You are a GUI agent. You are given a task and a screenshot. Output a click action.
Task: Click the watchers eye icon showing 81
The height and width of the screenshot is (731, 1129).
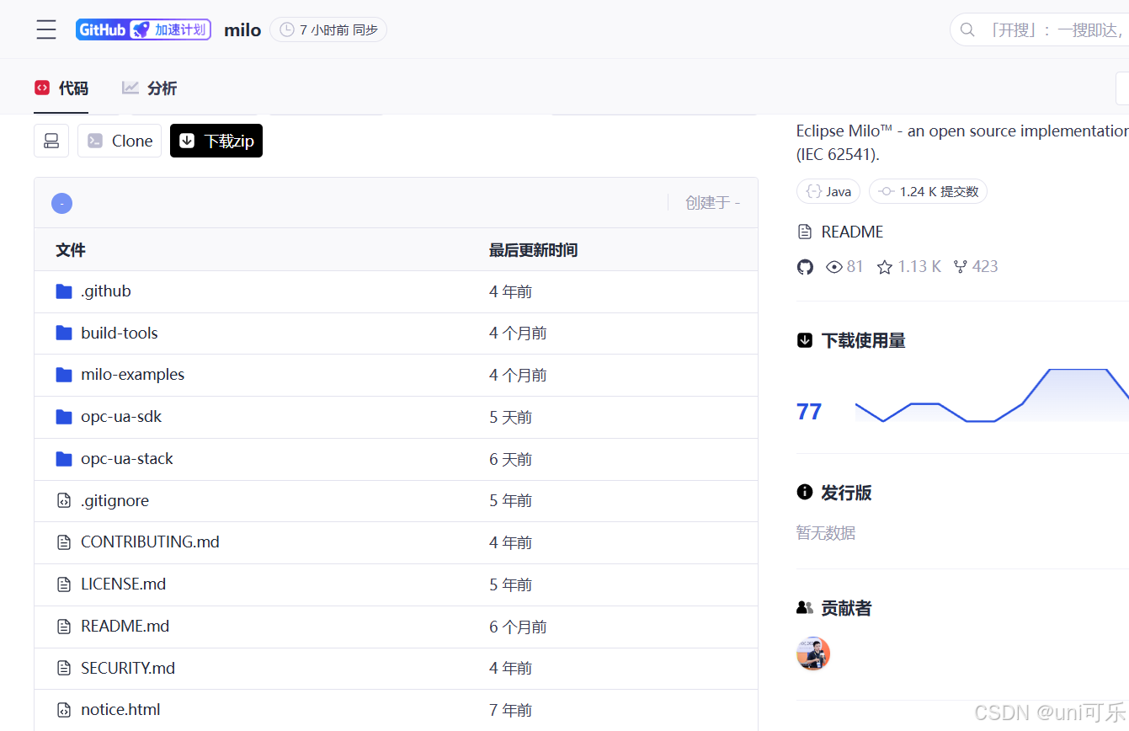pos(835,266)
